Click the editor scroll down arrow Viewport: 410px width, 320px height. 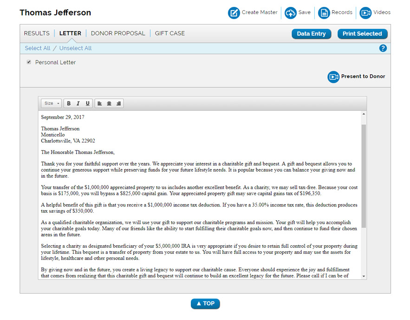coord(364,276)
